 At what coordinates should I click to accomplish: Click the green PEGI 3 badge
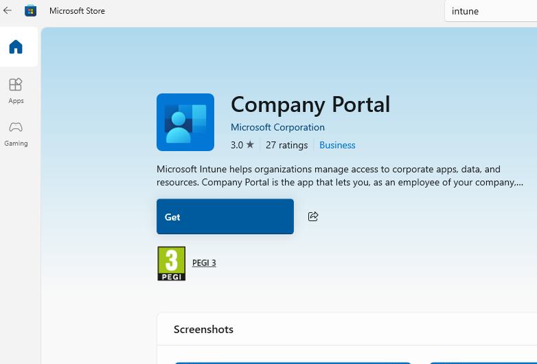coord(171,263)
